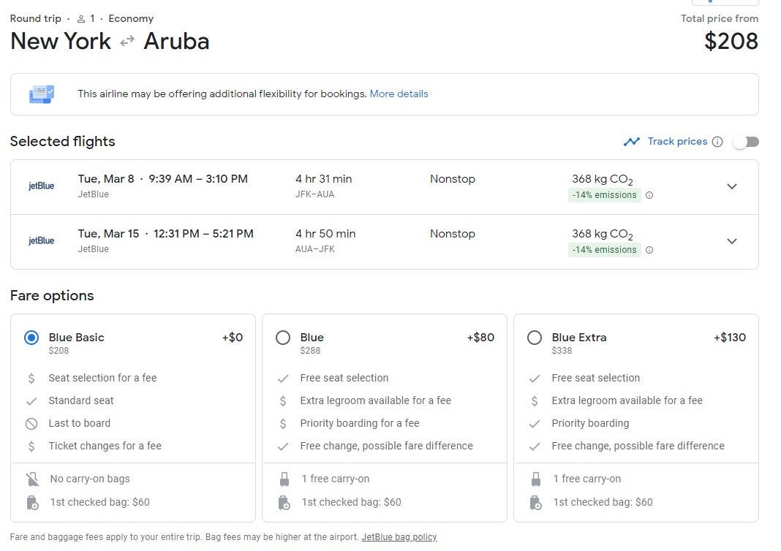This screenshot has width=781, height=551.
Task: Enable the Track prices toggle
Action: [746, 142]
